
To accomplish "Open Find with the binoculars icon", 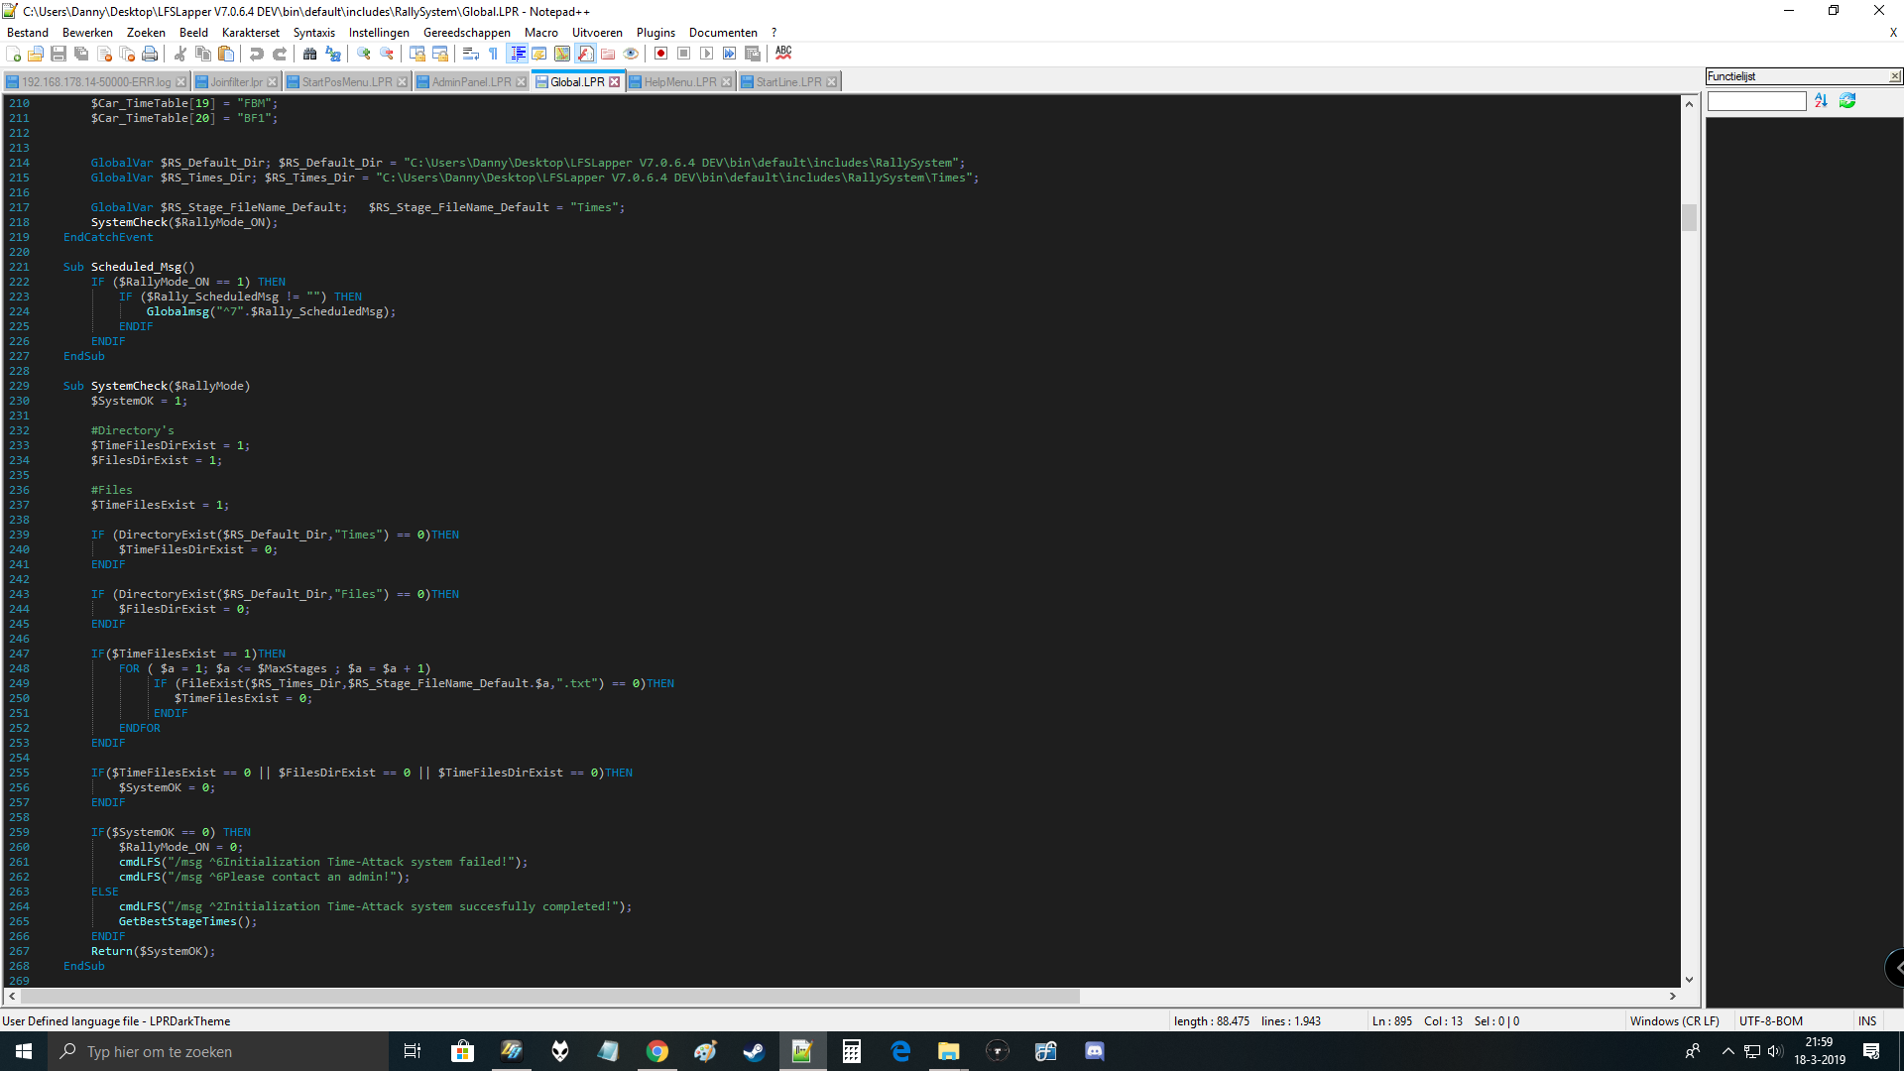I will click(310, 54).
